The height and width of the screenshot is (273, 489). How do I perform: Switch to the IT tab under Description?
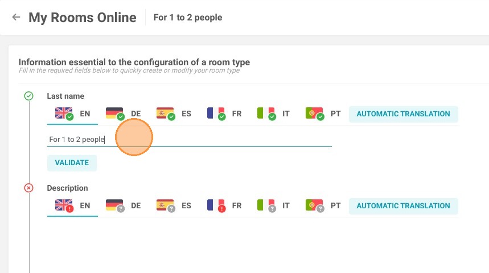coord(273,205)
